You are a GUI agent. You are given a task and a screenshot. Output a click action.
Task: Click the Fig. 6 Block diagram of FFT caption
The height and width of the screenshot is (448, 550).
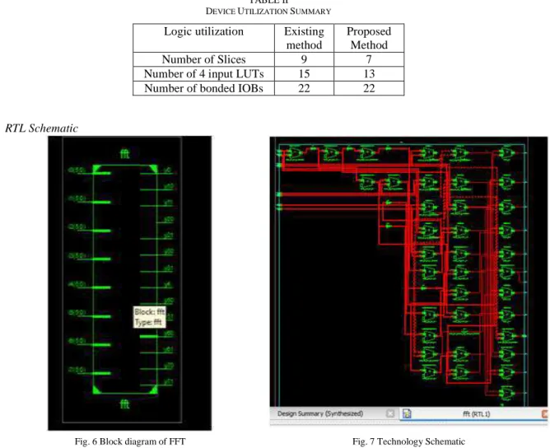click(130, 441)
